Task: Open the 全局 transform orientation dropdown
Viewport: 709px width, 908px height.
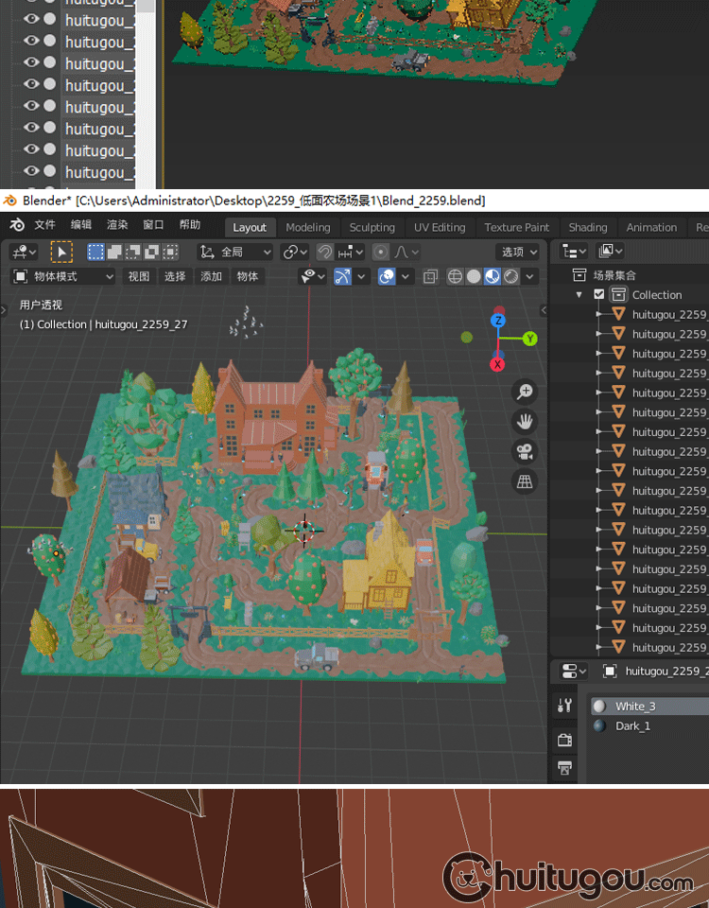Action: (235, 252)
